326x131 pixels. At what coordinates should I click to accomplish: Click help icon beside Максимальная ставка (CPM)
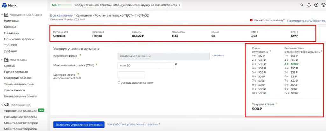tap(96, 65)
